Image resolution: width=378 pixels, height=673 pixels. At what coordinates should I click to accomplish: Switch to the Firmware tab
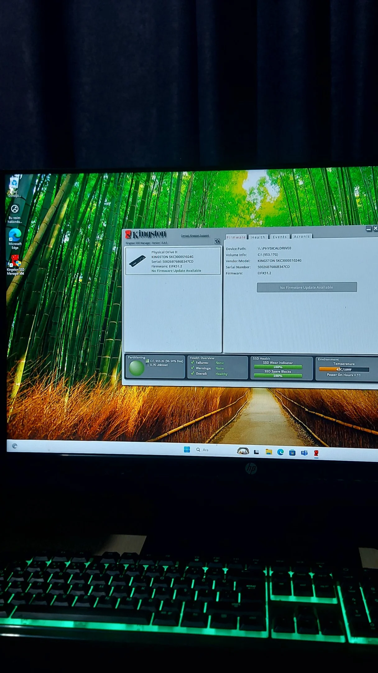236,237
